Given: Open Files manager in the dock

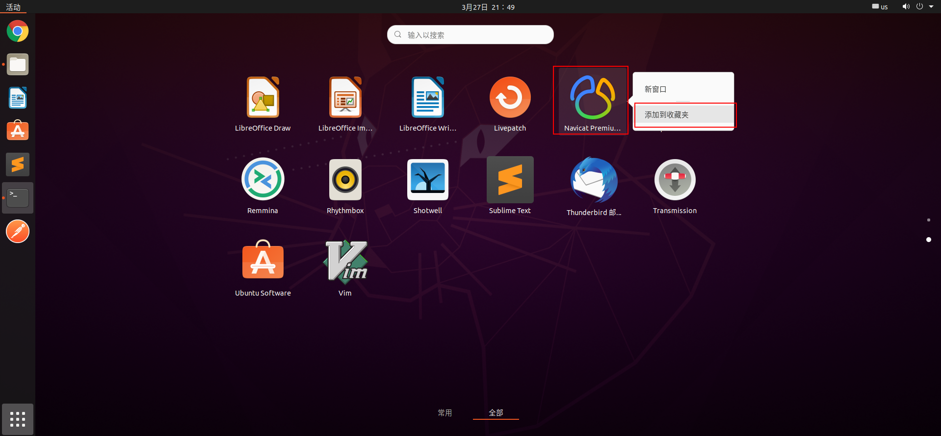Looking at the screenshot, I should (18, 64).
